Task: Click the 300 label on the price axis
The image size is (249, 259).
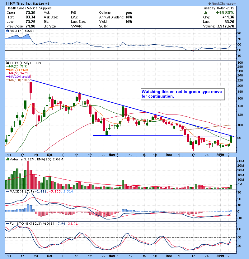Action: point(240,63)
